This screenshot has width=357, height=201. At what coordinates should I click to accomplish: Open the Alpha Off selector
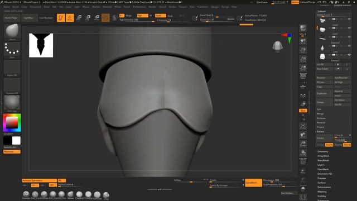[x=12, y=68]
